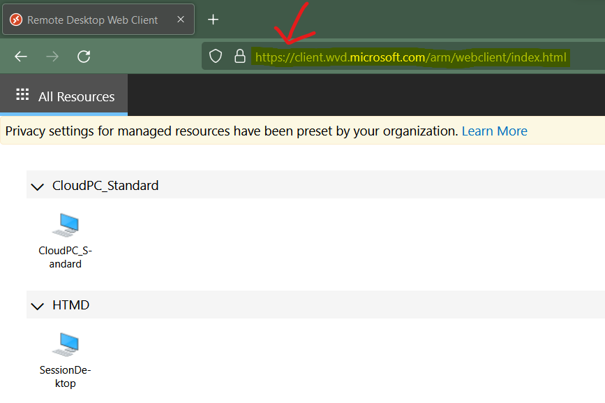
Task: Launch the SessionDesktop computer icon
Action: pos(66,344)
